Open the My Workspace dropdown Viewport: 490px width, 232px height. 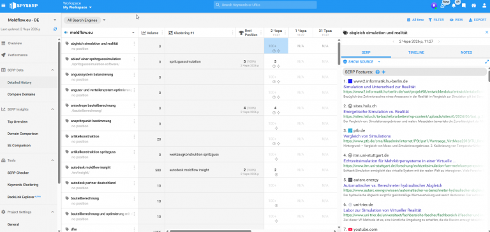pos(77,7)
